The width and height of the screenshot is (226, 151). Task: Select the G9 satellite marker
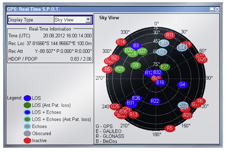136,65
